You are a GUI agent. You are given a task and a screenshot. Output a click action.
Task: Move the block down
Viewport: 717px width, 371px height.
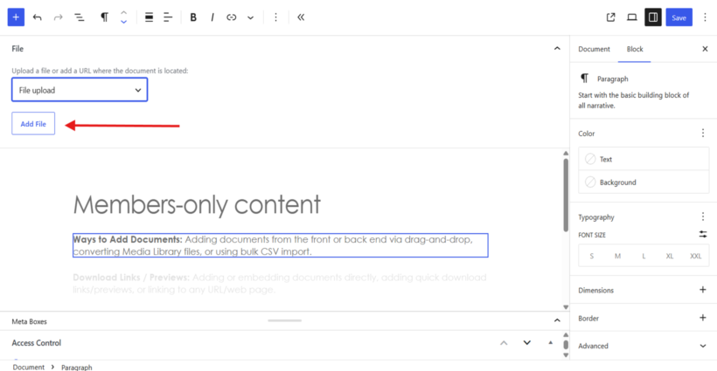(123, 22)
